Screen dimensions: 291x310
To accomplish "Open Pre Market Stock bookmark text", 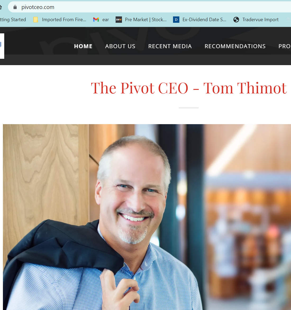I will pos(145,20).
